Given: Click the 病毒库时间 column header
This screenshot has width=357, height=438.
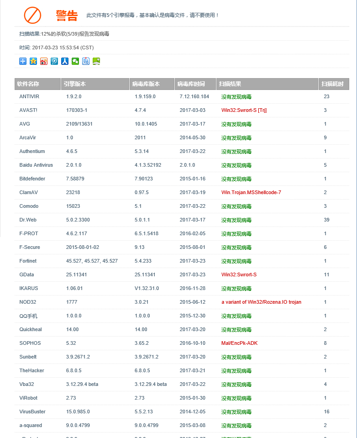Looking at the screenshot, I should (x=195, y=84).
